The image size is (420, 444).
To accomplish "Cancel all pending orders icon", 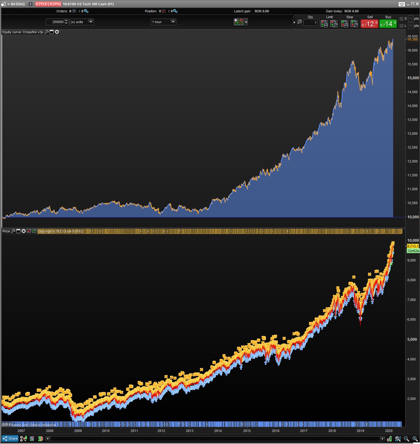I will coord(74,11).
